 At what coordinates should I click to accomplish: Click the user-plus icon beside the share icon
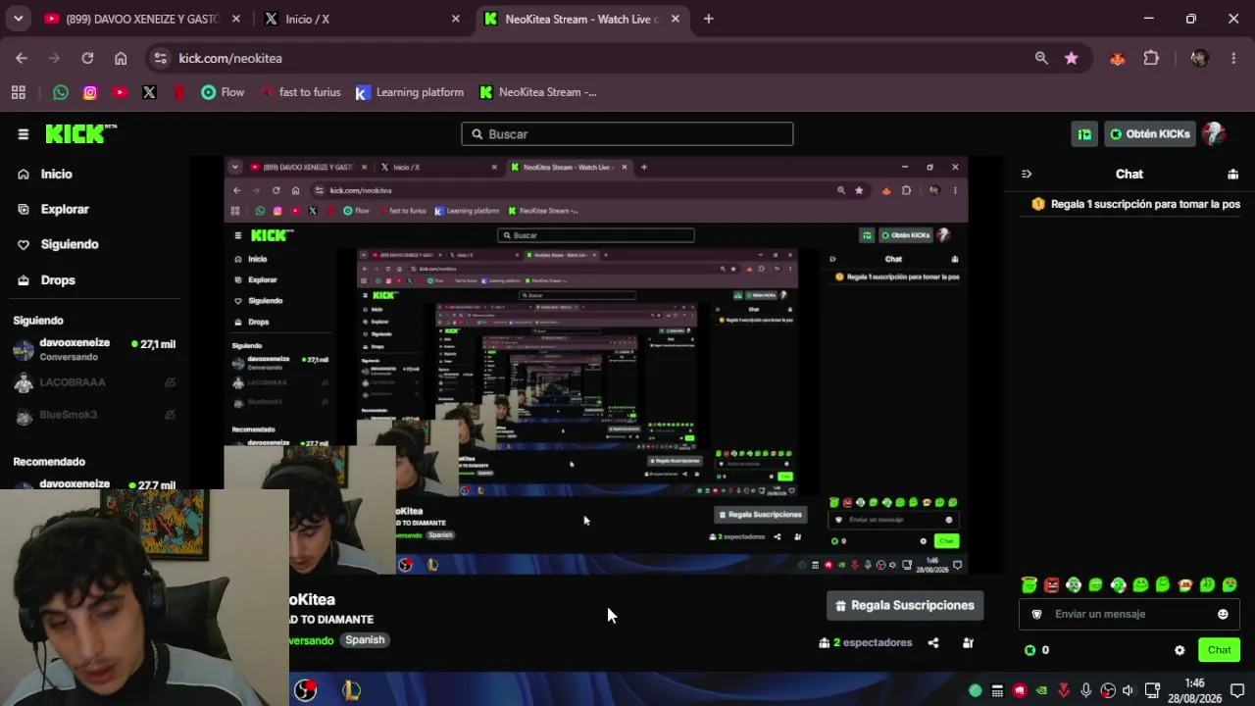(968, 643)
